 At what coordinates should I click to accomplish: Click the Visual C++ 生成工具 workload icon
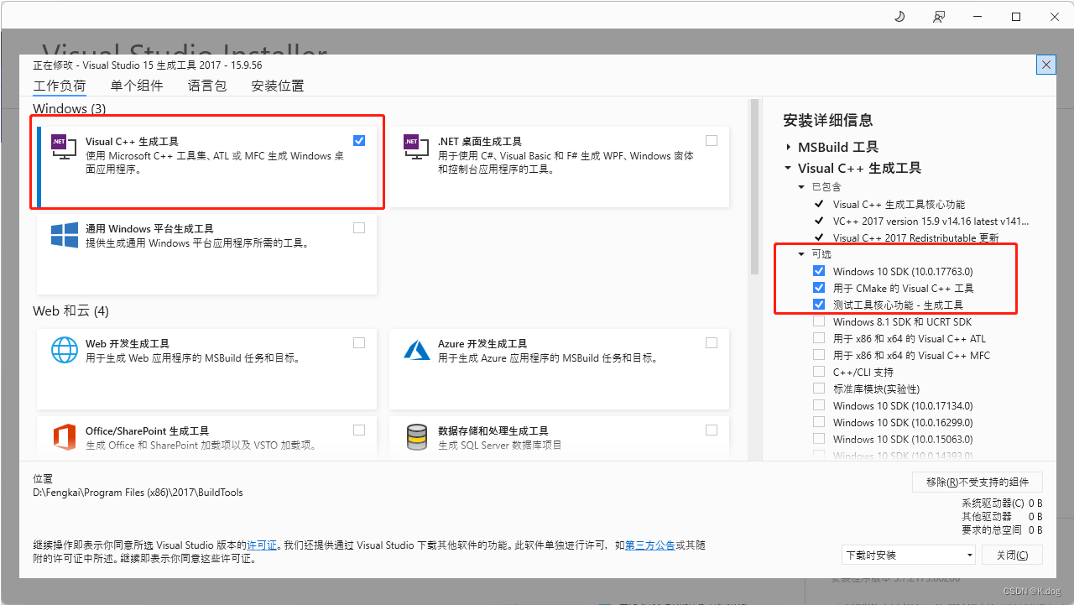[x=64, y=147]
